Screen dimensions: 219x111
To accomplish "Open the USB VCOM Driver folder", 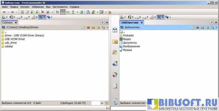I will tap(15, 39).
